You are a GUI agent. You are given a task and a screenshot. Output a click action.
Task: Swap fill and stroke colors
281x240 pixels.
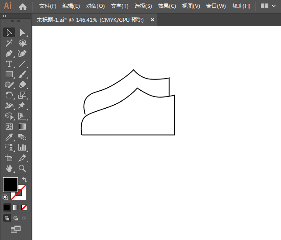25,180
